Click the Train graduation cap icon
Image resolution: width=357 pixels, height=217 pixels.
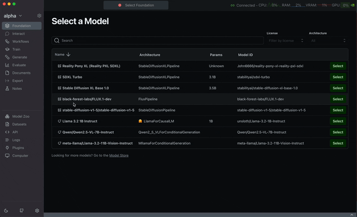coord(7,49)
